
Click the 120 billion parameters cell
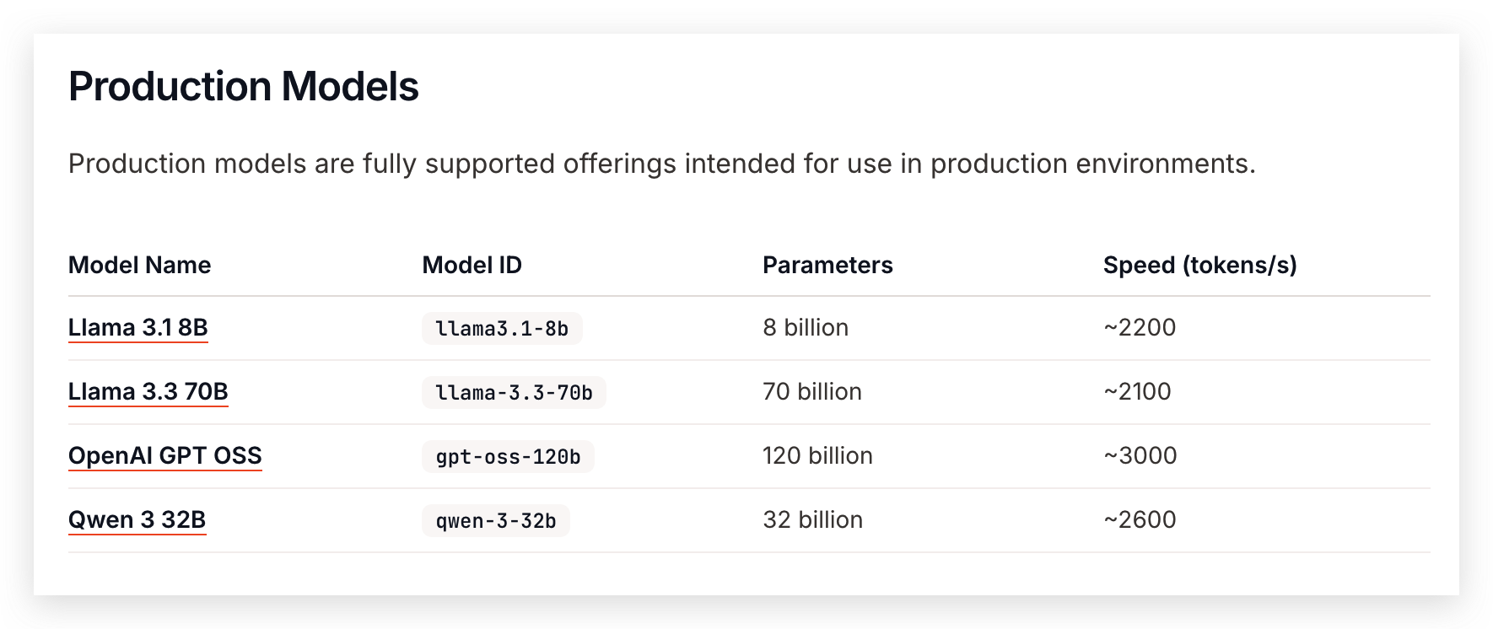pyautogui.click(x=817, y=455)
